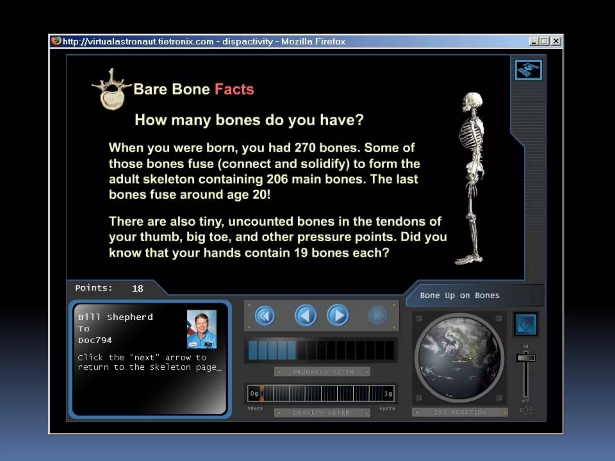Click the "1g" marker on gravity meter

pos(388,393)
